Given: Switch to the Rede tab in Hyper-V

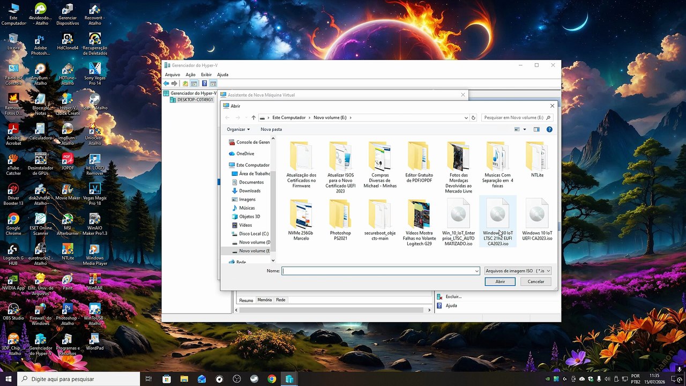Looking at the screenshot, I should pyautogui.click(x=281, y=300).
